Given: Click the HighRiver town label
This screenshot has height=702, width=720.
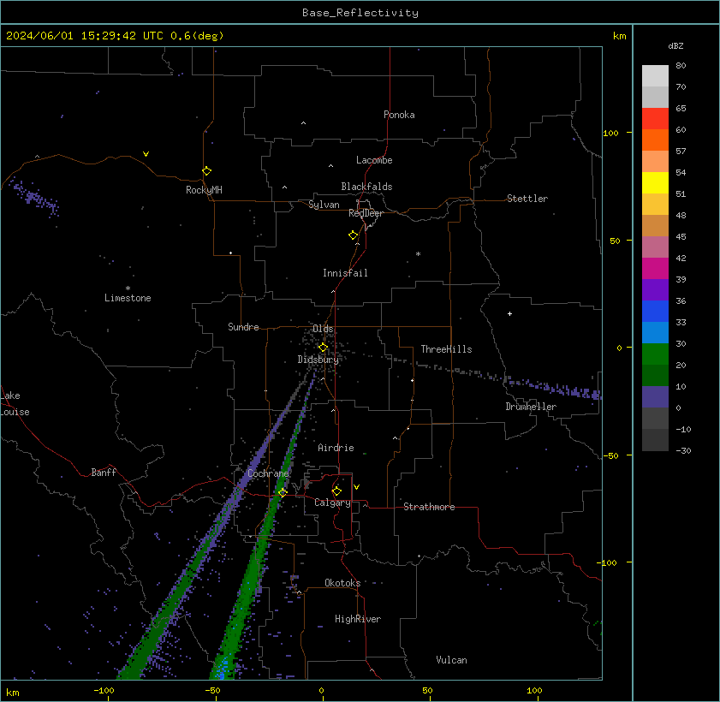Looking at the screenshot, I should coord(358,619).
